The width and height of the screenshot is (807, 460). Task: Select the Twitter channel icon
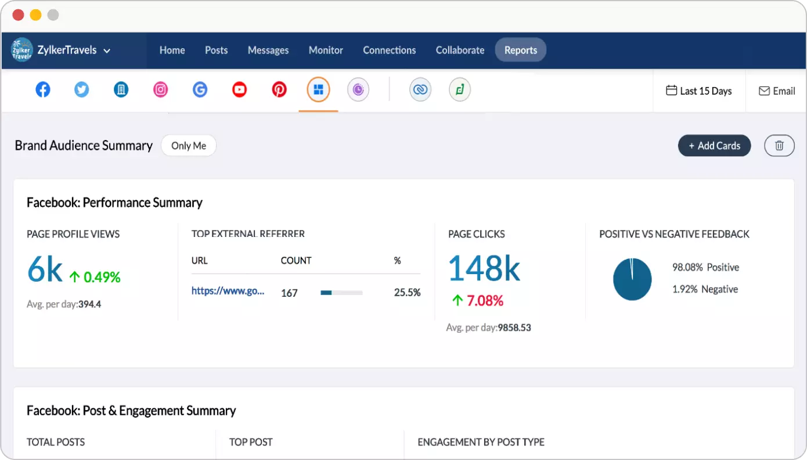82,90
